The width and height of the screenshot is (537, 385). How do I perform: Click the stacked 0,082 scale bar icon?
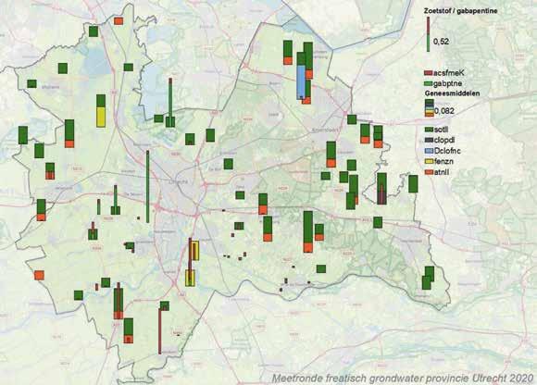point(430,107)
